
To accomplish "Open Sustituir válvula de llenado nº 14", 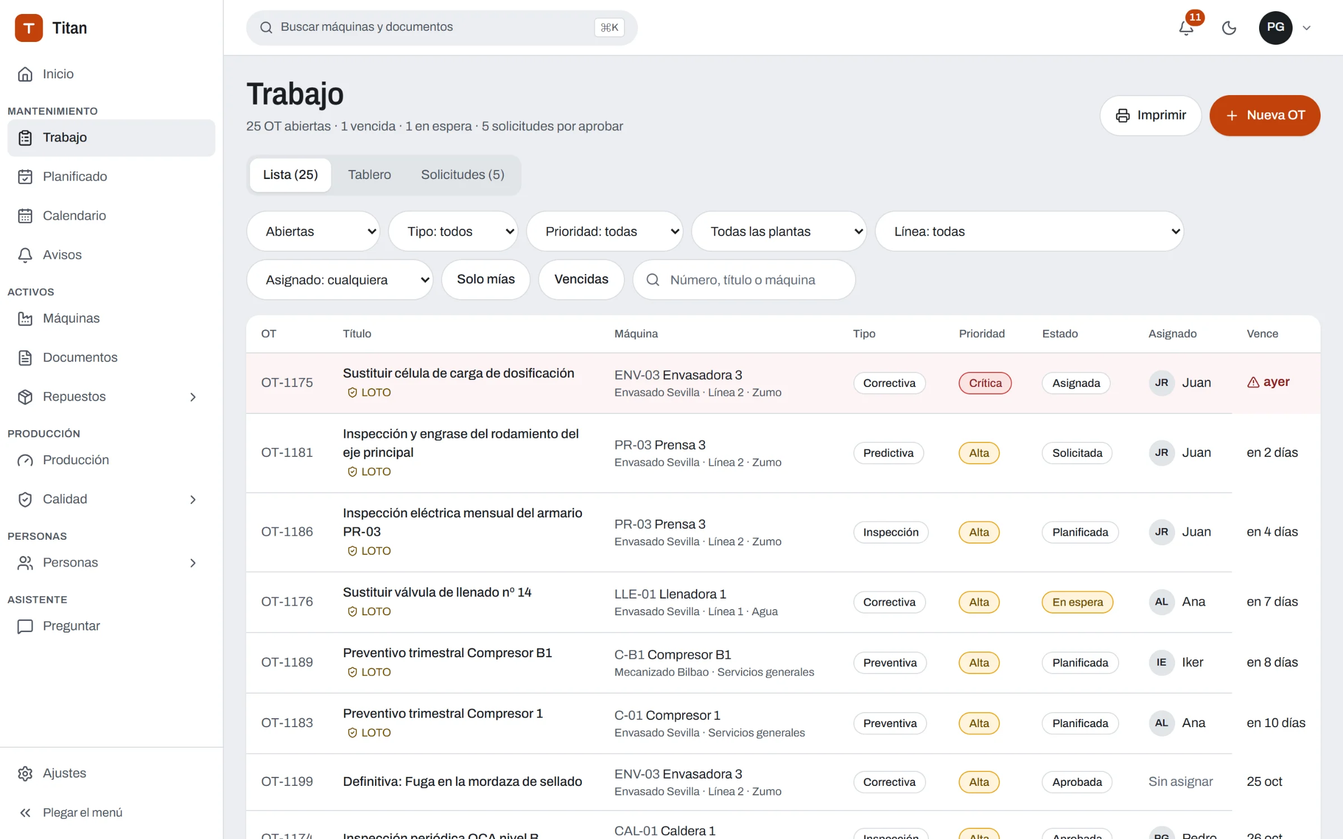I will 437,592.
